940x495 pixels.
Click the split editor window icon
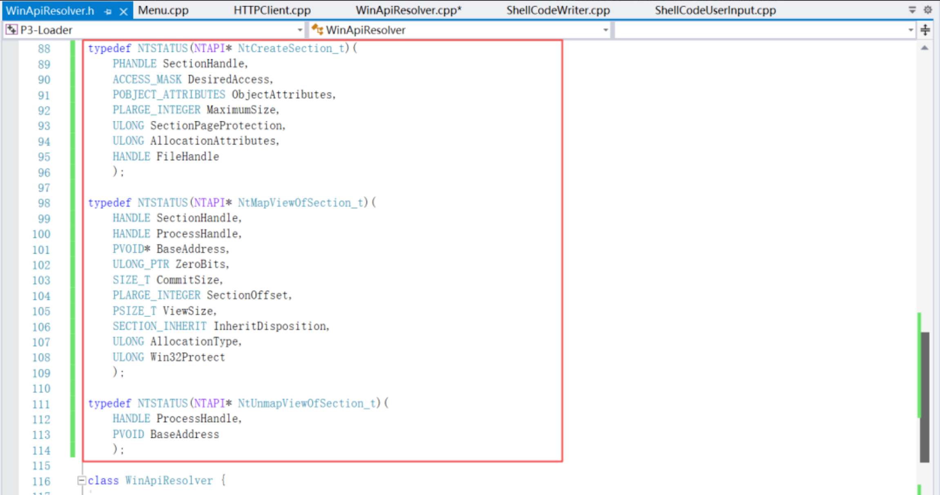pos(925,30)
